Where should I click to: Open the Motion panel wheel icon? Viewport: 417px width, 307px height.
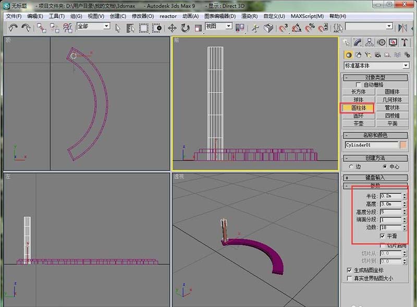pyautogui.click(x=382, y=43)
